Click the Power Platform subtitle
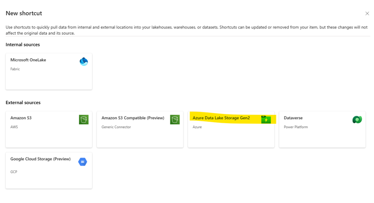 (296, 127)
